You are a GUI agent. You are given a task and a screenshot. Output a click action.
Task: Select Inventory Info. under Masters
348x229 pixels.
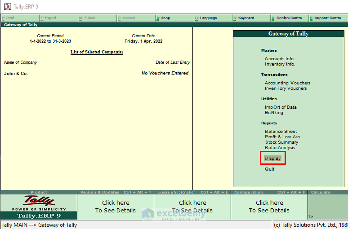click(280, 64)
